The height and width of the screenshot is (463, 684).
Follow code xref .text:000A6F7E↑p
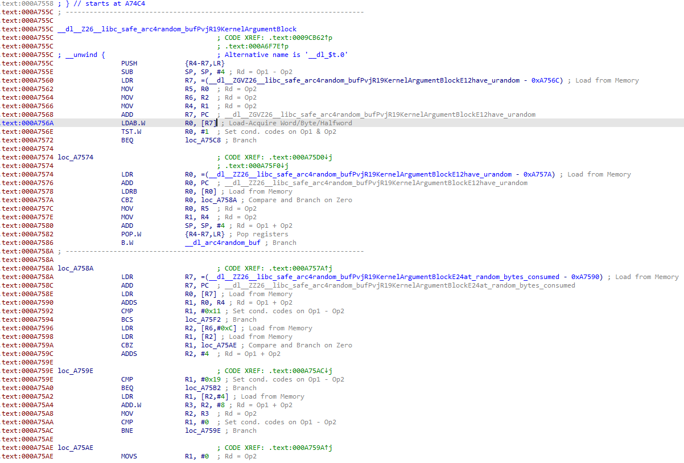pyautogui.click(x=257, y=46)
